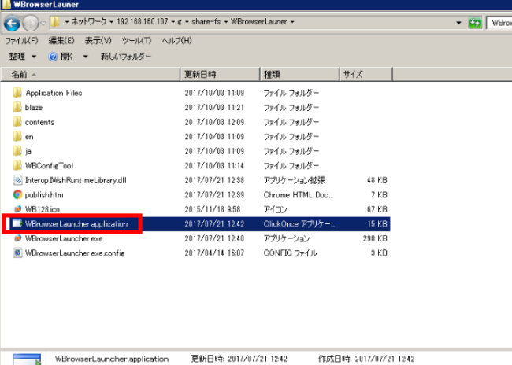Select the WB128.ico icon file
The width and height of the screenshot is (512, 365).
click(17, 208)
